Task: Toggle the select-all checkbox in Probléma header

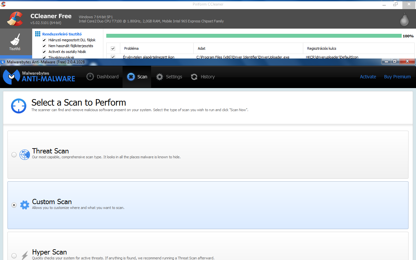Action: coord(113,48)
